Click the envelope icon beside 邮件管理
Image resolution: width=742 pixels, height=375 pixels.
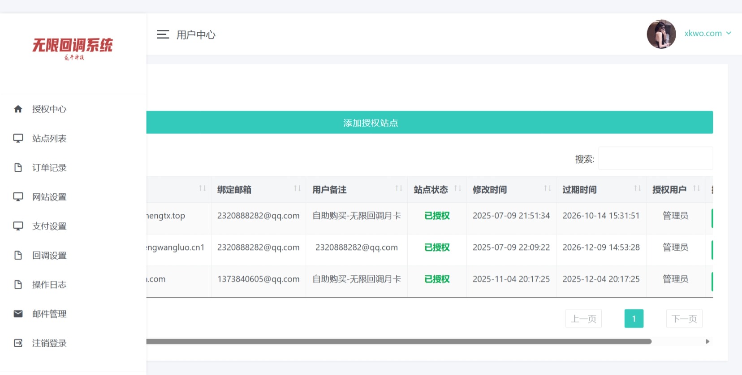click(x=18, y=314)
